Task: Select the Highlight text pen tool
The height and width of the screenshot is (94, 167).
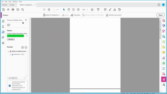Action: coord(110,10)
